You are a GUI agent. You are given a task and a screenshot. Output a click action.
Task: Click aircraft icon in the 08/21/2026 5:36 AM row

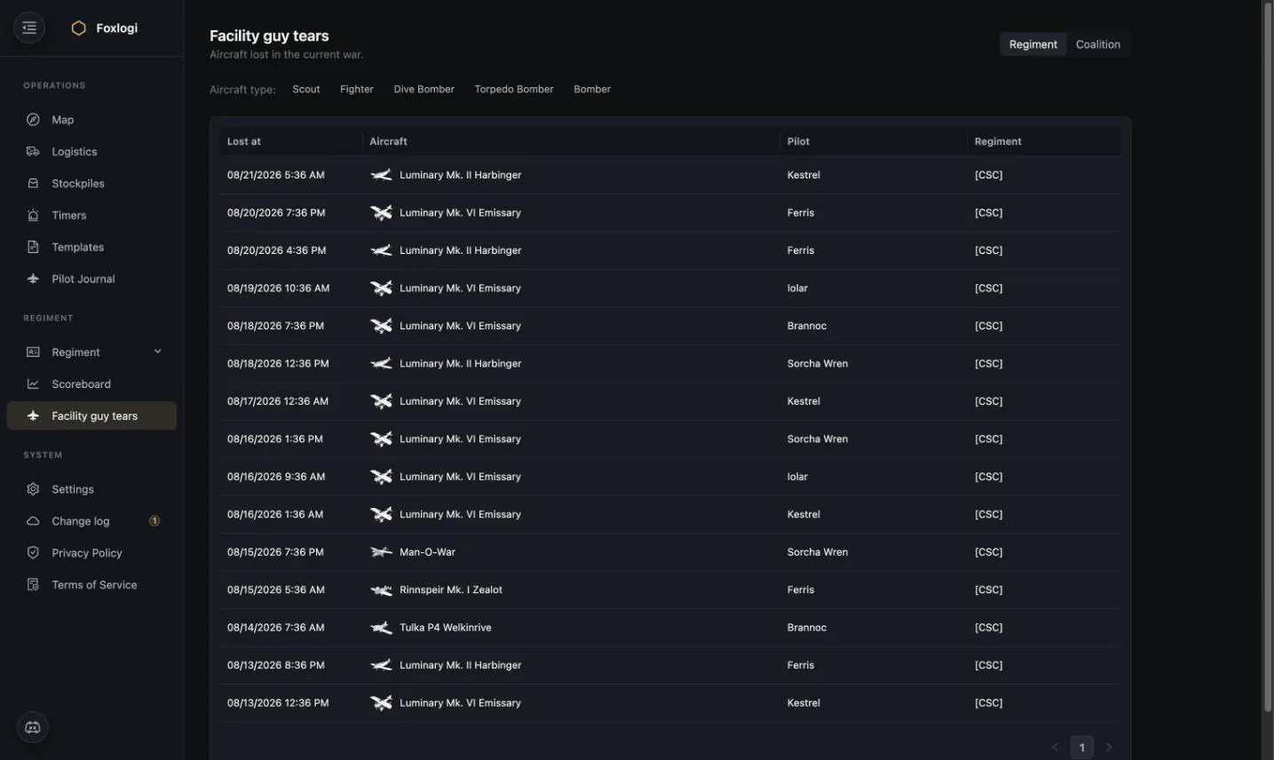[381, 175]
